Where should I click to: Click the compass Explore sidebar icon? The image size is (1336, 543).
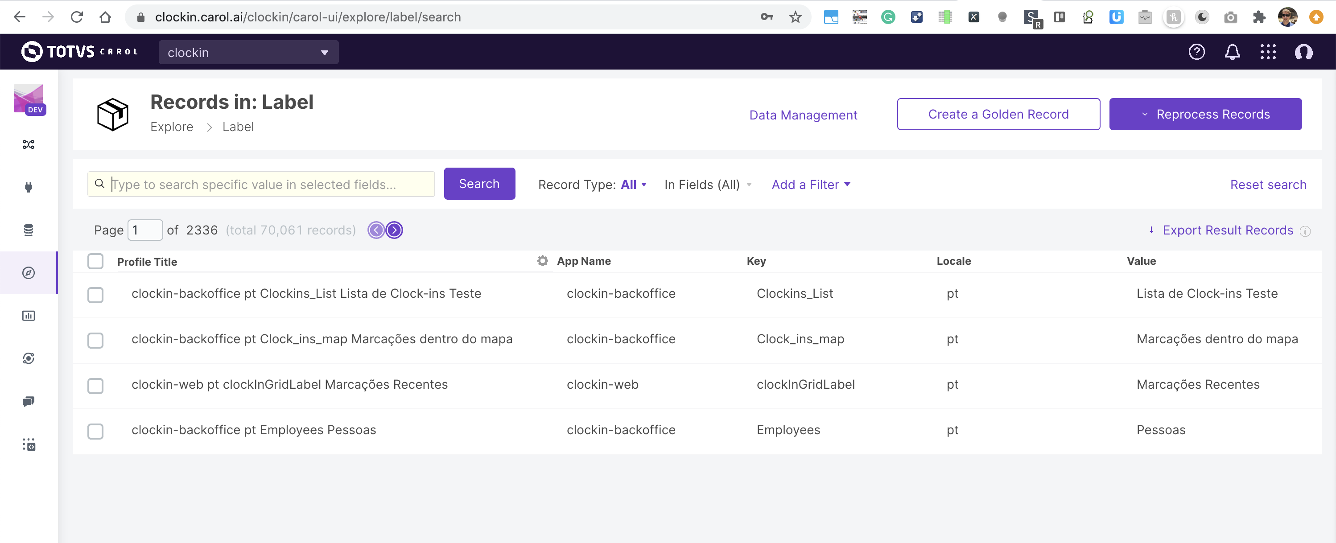click(29, 273)
